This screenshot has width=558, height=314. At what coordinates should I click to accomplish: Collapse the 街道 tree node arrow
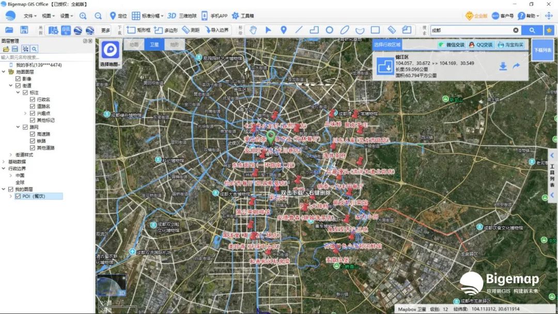click(x=11, y=85)
